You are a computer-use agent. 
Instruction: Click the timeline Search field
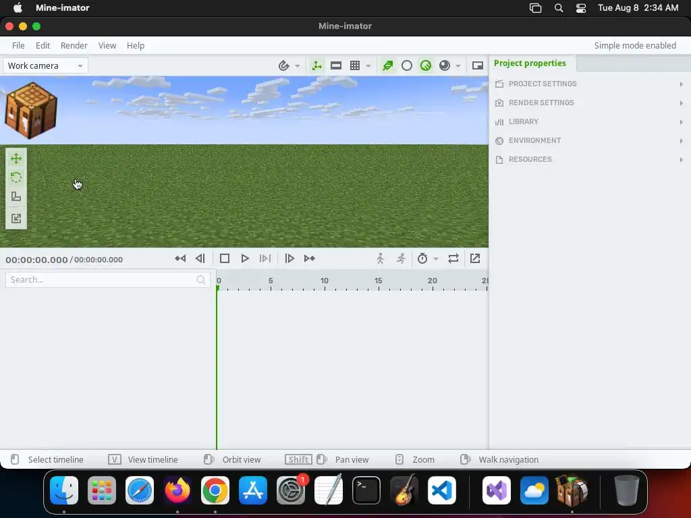107,280
